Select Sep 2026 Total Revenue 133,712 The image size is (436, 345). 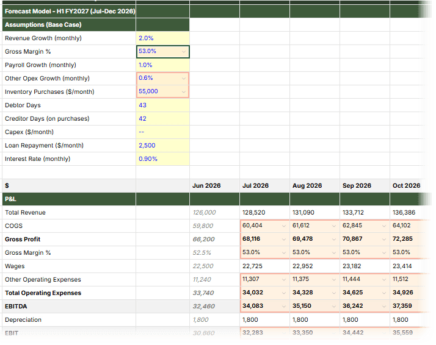tap(365, 213)
